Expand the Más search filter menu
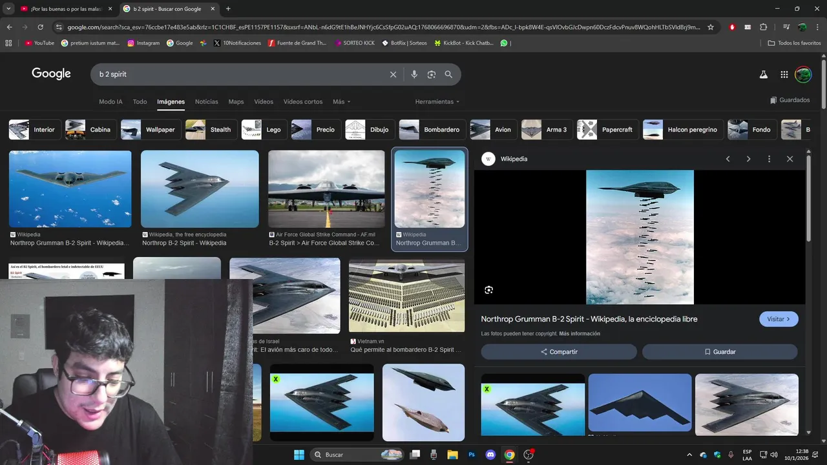 [342, 102]
